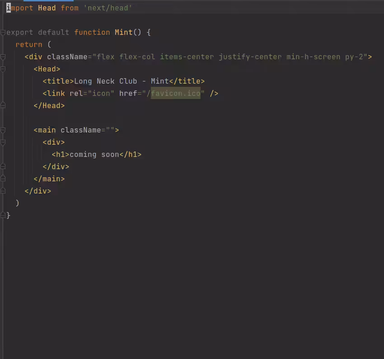Click fold marker at </main> closing tag
This screenshot has width=384, height=359.
[3, 179]
